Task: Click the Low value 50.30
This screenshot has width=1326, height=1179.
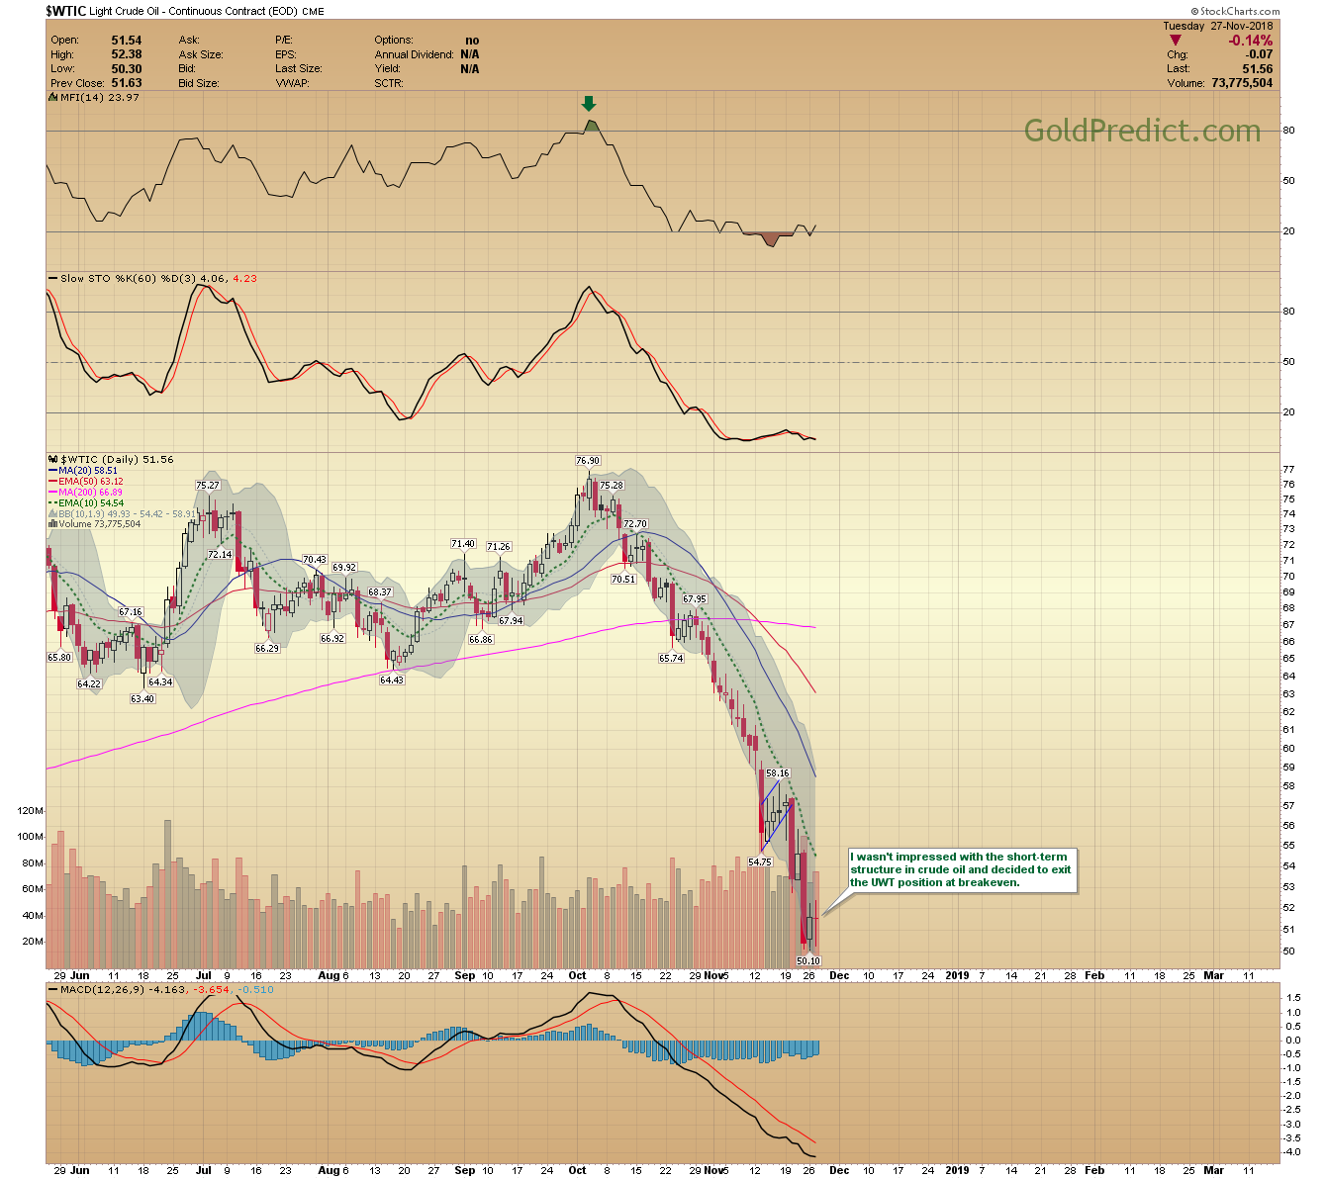Action: tap(127, 69)
